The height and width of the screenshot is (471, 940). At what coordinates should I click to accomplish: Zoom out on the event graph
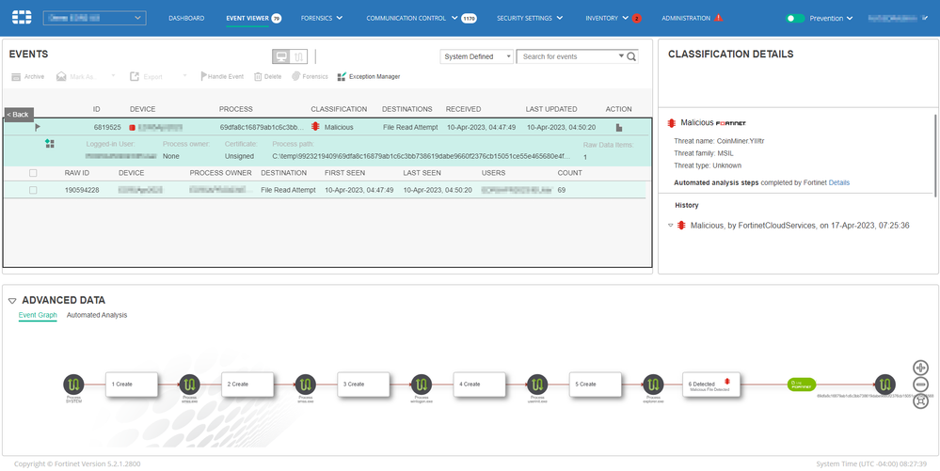pyautogui.click(x=920, y=385)
